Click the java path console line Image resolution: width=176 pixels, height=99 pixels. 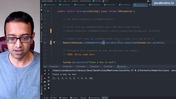[x=114, y=70]
